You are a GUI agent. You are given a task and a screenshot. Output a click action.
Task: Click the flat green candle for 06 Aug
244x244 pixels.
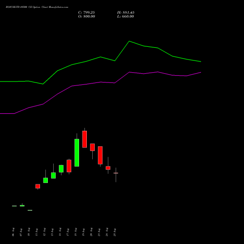click(x=14, y=206)
